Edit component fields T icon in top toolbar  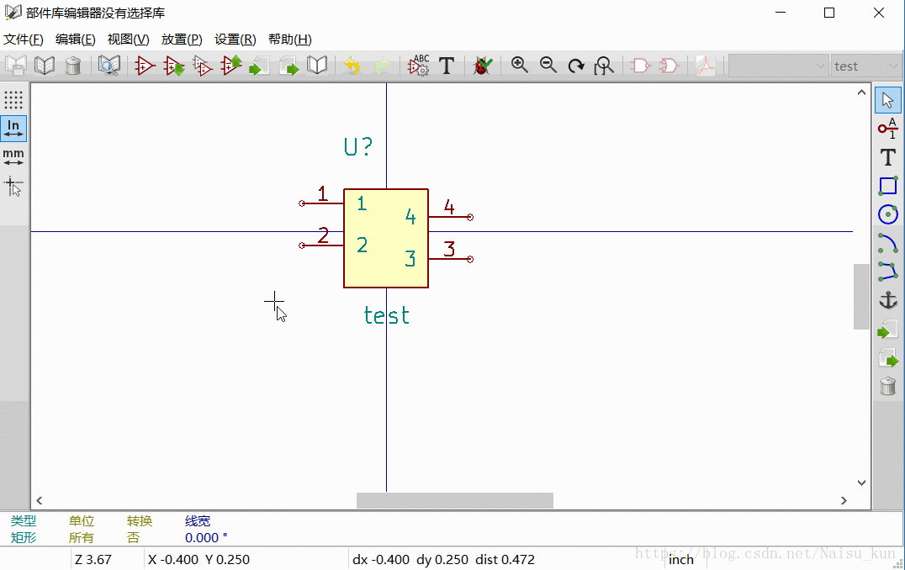pos(447,66)
